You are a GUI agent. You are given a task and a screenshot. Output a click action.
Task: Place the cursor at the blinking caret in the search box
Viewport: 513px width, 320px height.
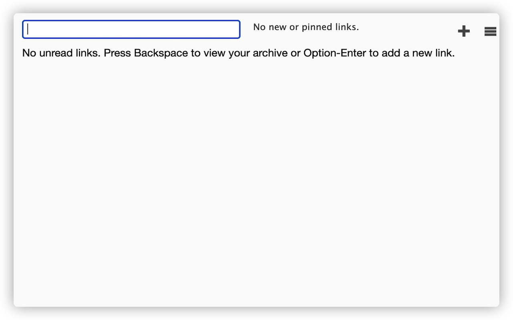[x=28, y=30]
